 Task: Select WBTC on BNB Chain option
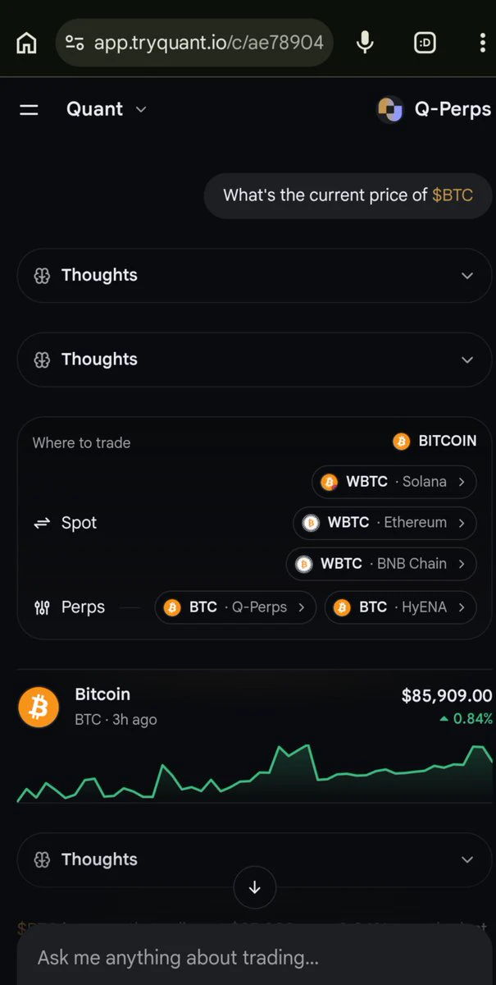[381, 564]
